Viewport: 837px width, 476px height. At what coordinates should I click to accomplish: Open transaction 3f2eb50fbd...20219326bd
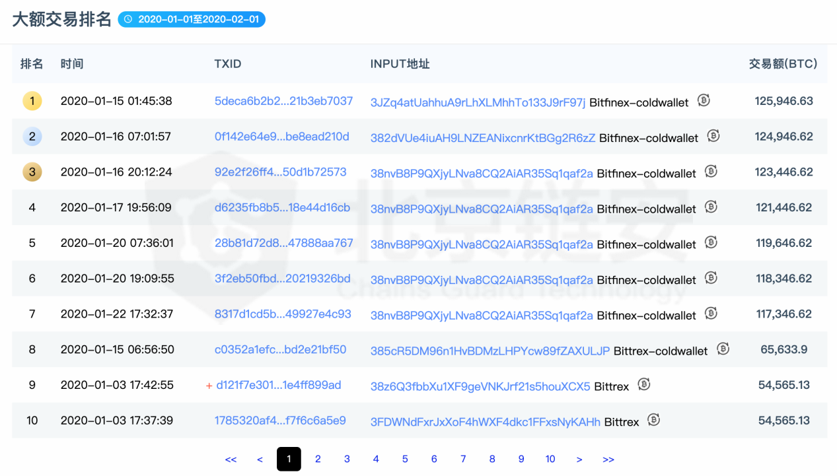[282, 279]
